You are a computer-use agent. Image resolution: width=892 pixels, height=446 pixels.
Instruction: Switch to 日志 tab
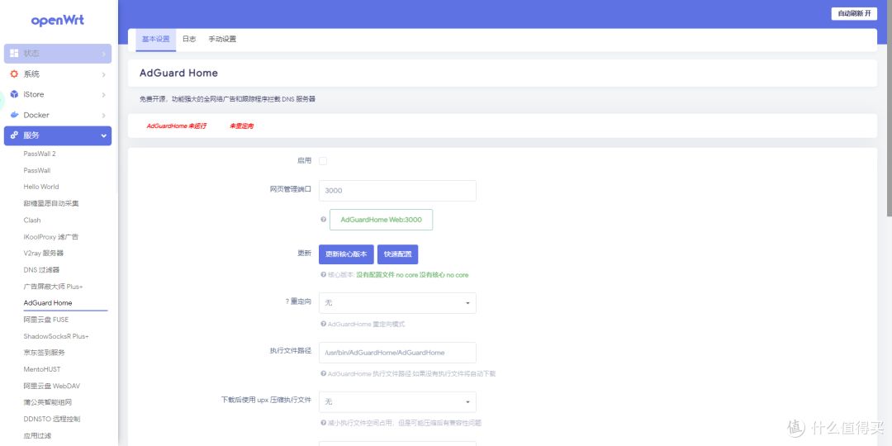[189, 40]
